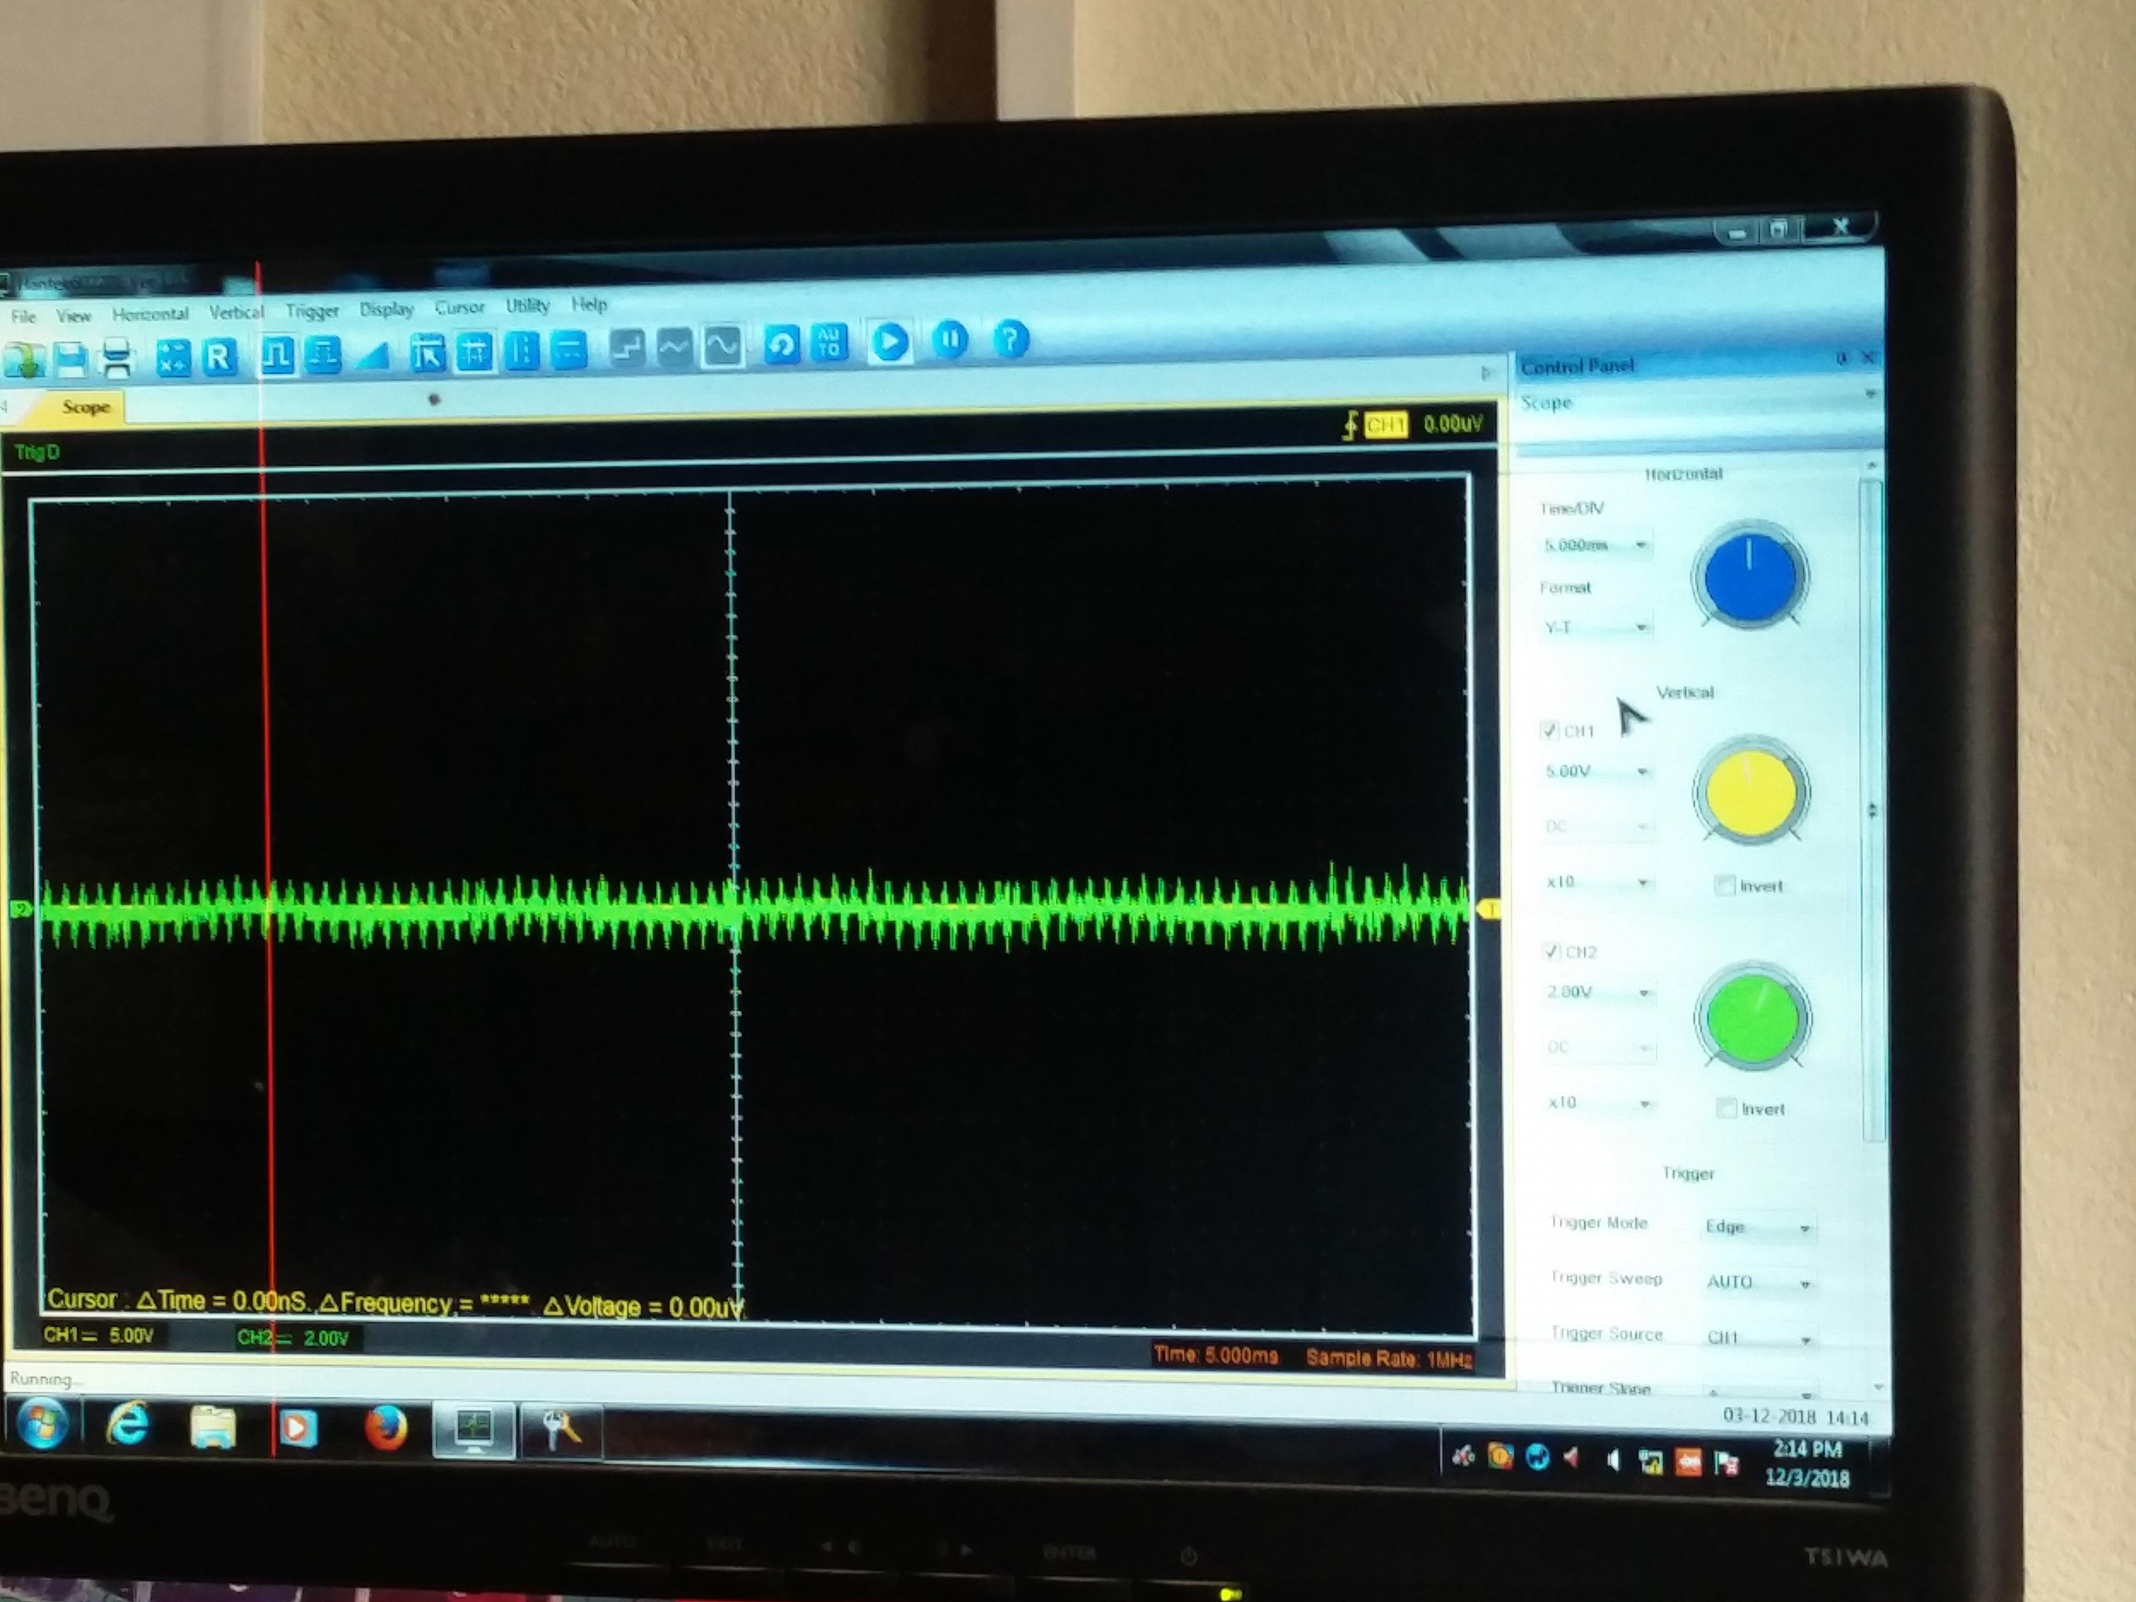Click the cursor arrow pointer toolbar icon
This screenshot has height=1602, width=2136.
[427, 354]
